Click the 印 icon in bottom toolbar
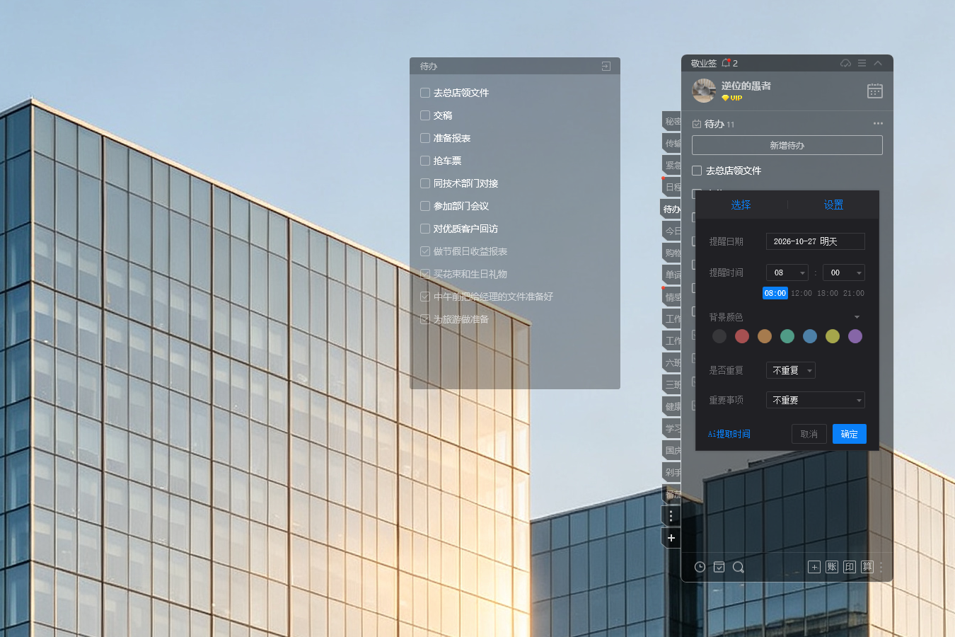The image size is (955, 637). [x=850, y=567]
